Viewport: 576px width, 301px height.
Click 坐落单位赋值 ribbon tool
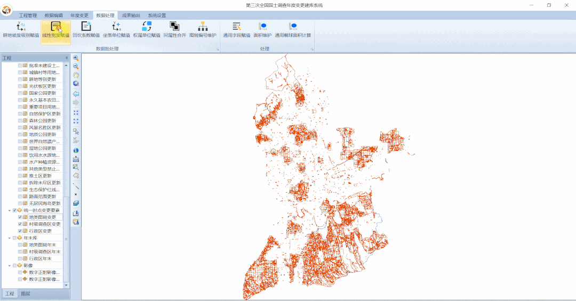click(116, 30)
